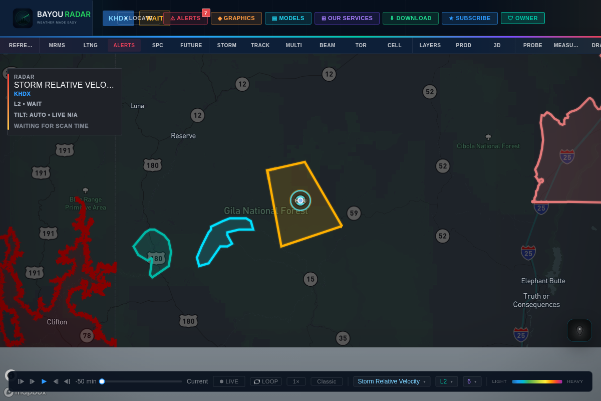Viewport: 601px width, 401px height.
Task: Click the Classic style button
Action: tap(327, 381)
